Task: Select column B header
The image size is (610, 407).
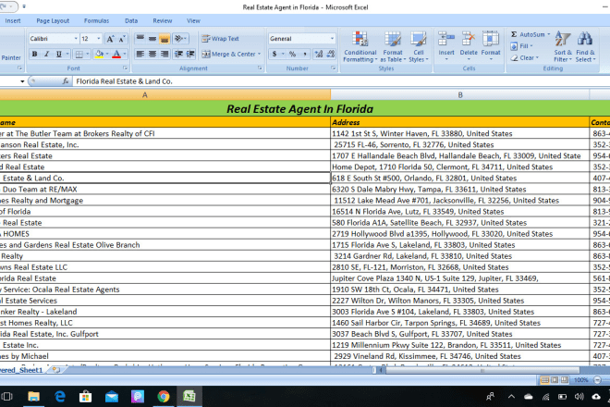Action: 460,94
